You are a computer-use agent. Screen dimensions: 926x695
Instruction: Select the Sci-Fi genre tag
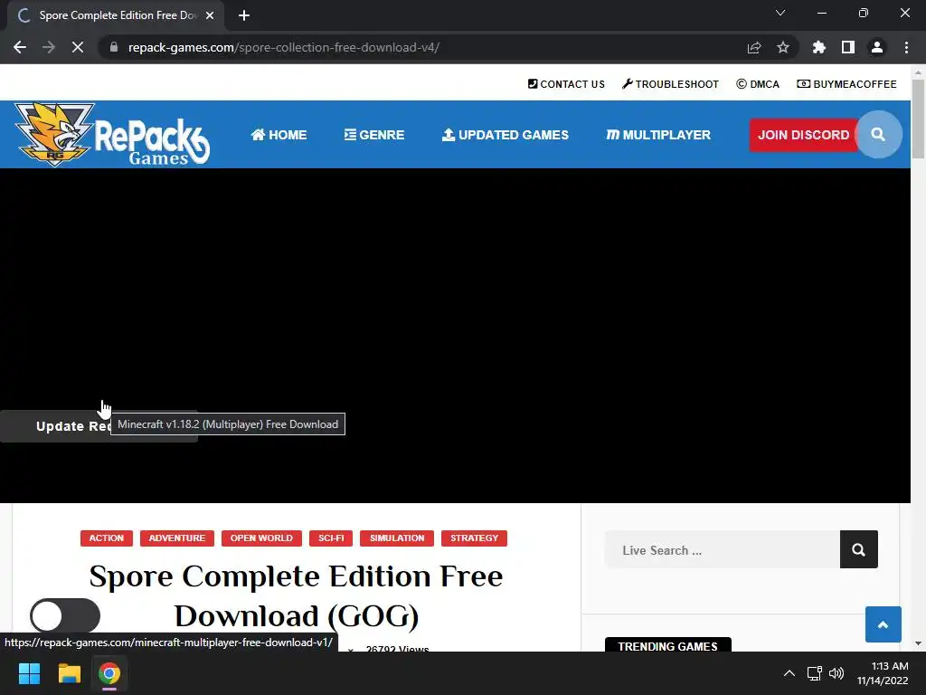click(x=331, y=538)
